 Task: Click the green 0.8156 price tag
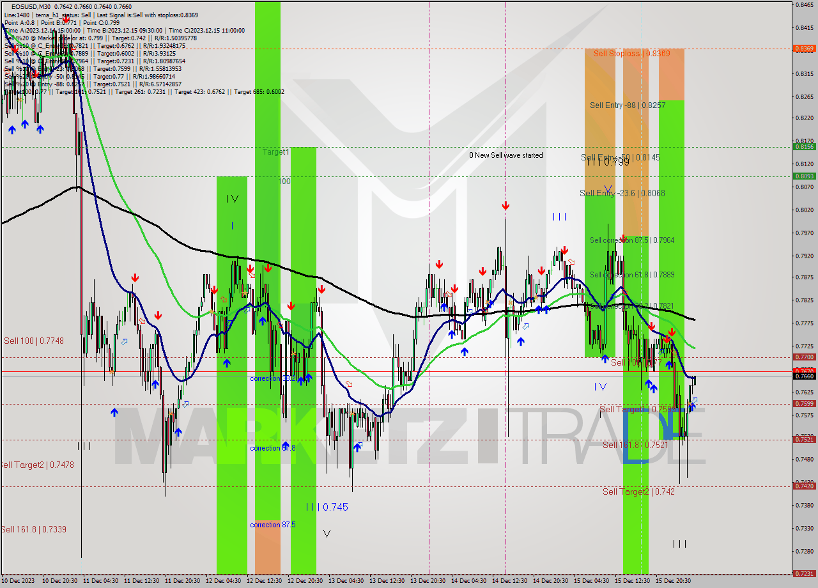[803, 147]
